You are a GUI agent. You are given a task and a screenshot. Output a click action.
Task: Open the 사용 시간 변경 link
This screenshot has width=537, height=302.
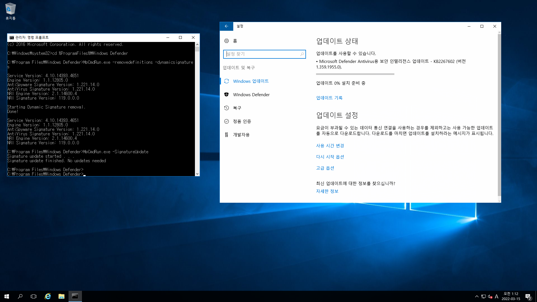330,146
